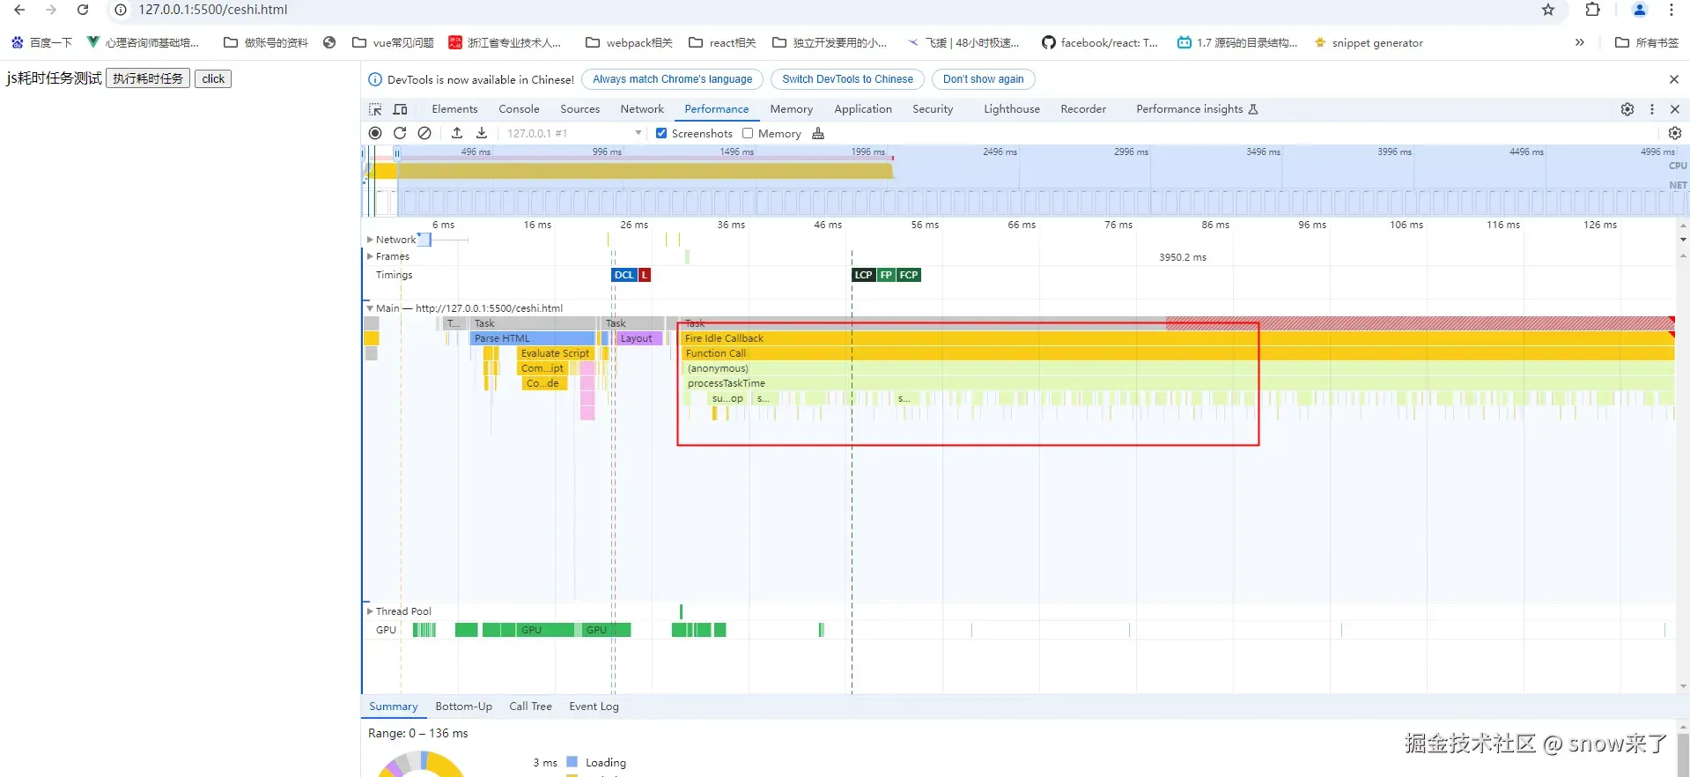
Task: Click the timeline overview window handle
Action: [397, 152]
